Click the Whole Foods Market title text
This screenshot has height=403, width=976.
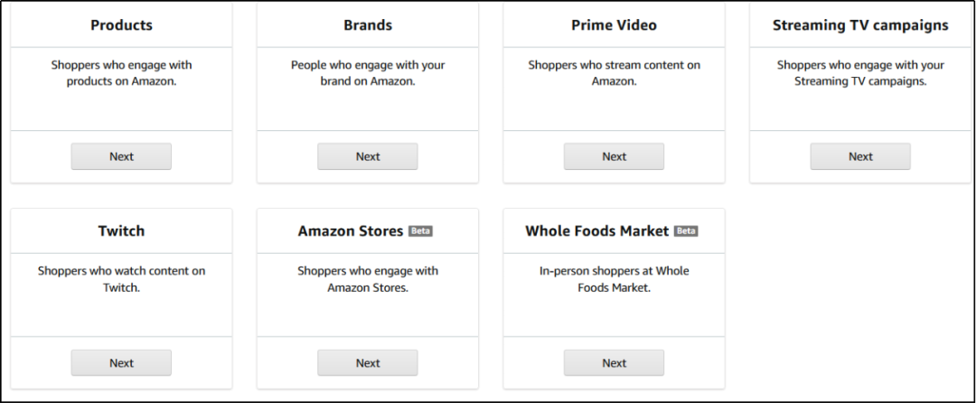click(x=597, y=231)
